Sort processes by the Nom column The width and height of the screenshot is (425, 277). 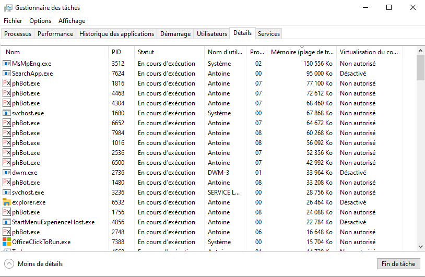coord(13,52)
